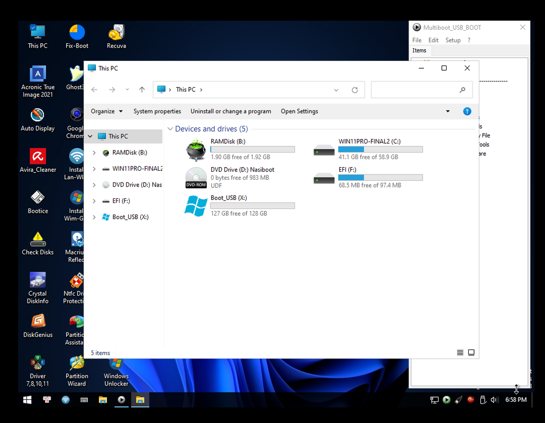545x423 pixels.
Task: Click the volume icon in system tray
Action: (494, 400)
